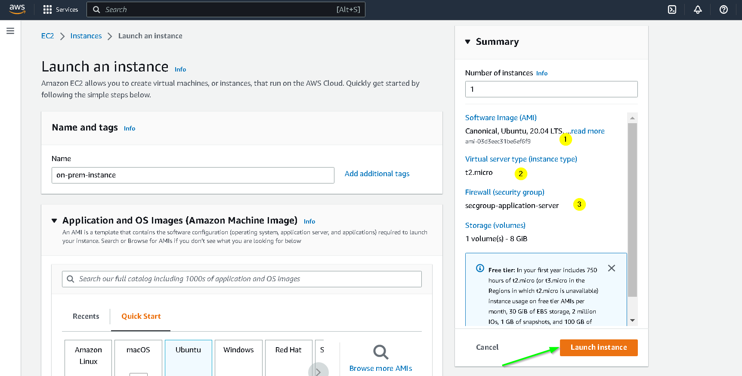Select the Ubuntu AMI tile
Viewport: 742px width, 376px height.
pos(188,357)
